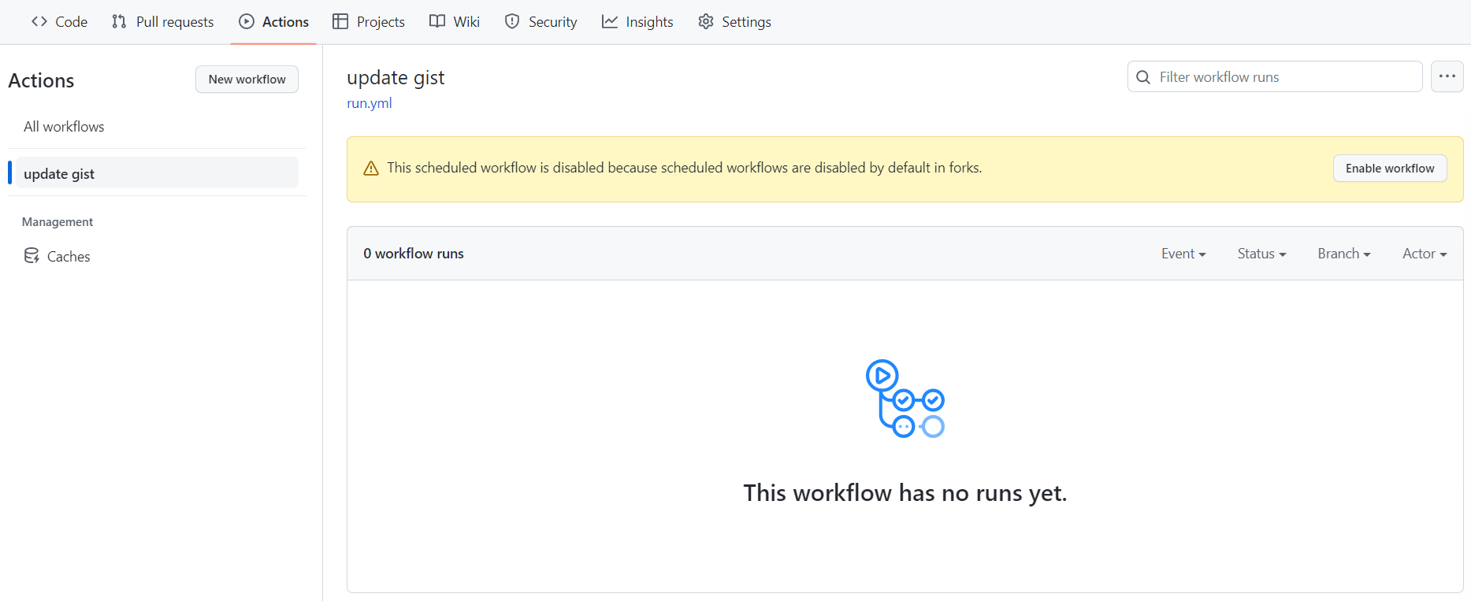The image size is (1471, 601).
Task: Click the Actions play icon in the tab bar
Action: [x=247, y=22]
